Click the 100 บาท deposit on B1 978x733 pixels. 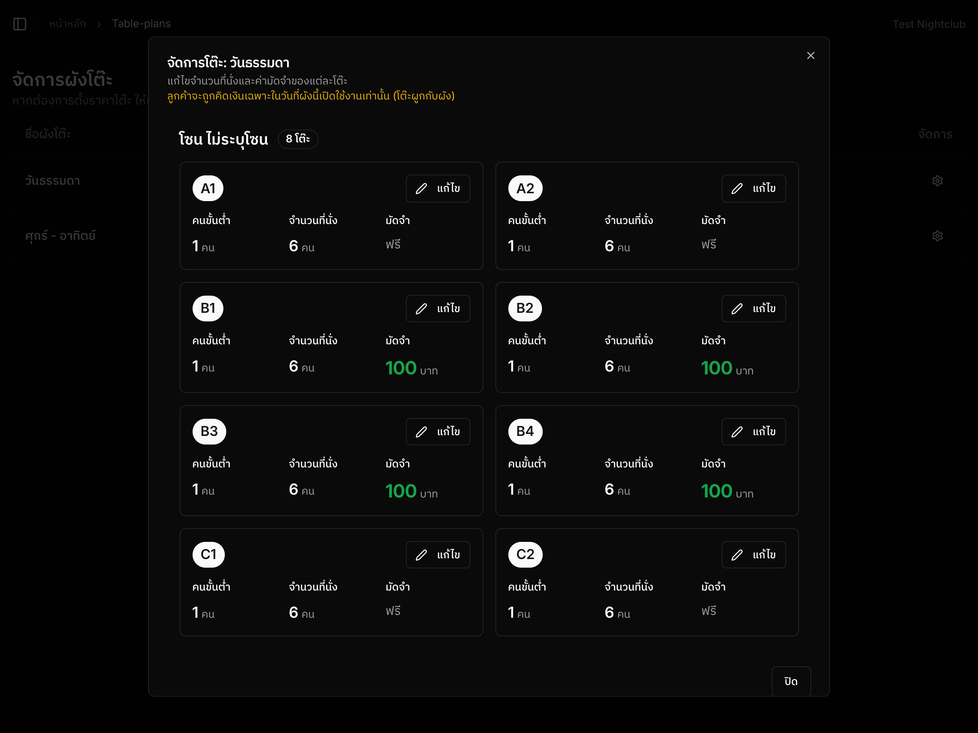click(412, 368)
